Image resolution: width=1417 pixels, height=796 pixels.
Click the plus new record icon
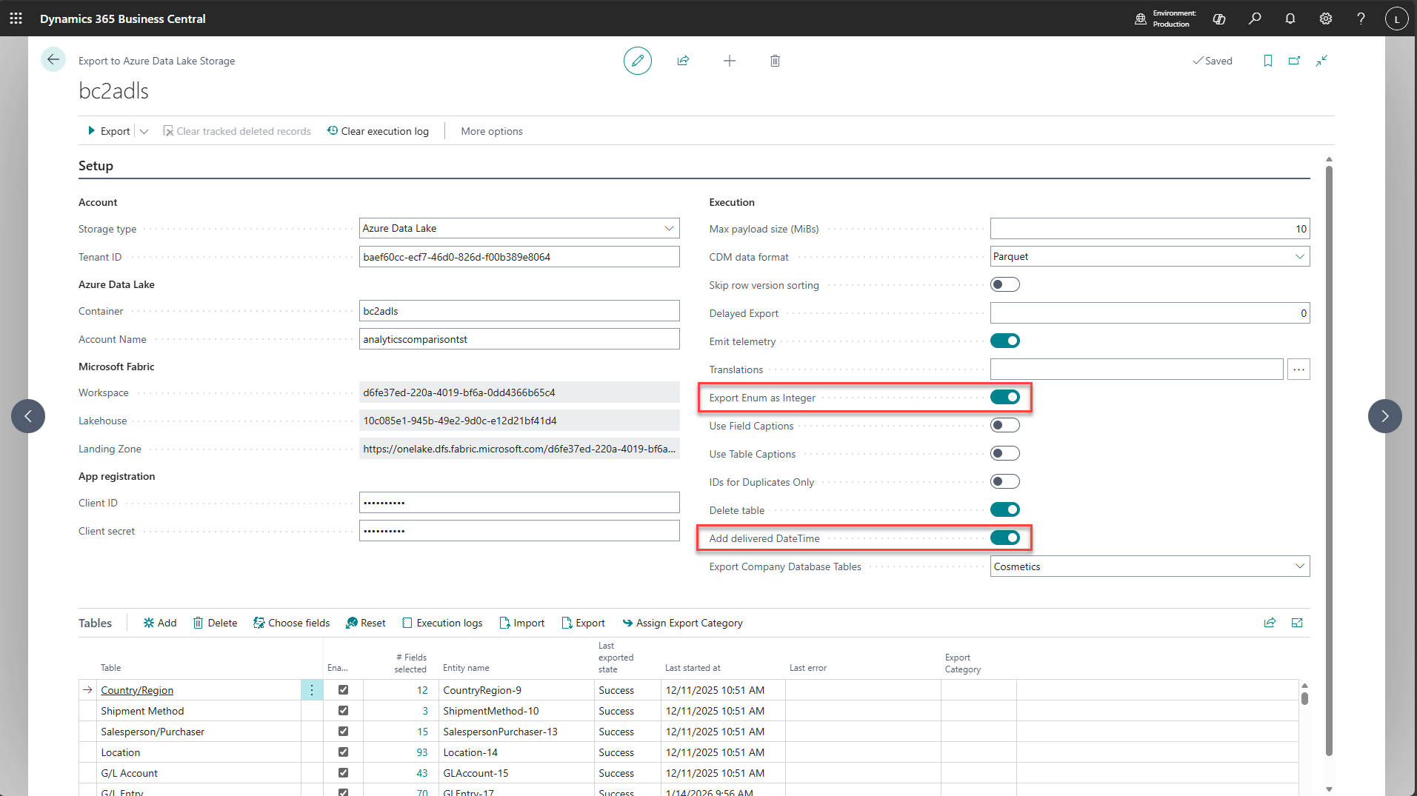click(x=729, y=61)
